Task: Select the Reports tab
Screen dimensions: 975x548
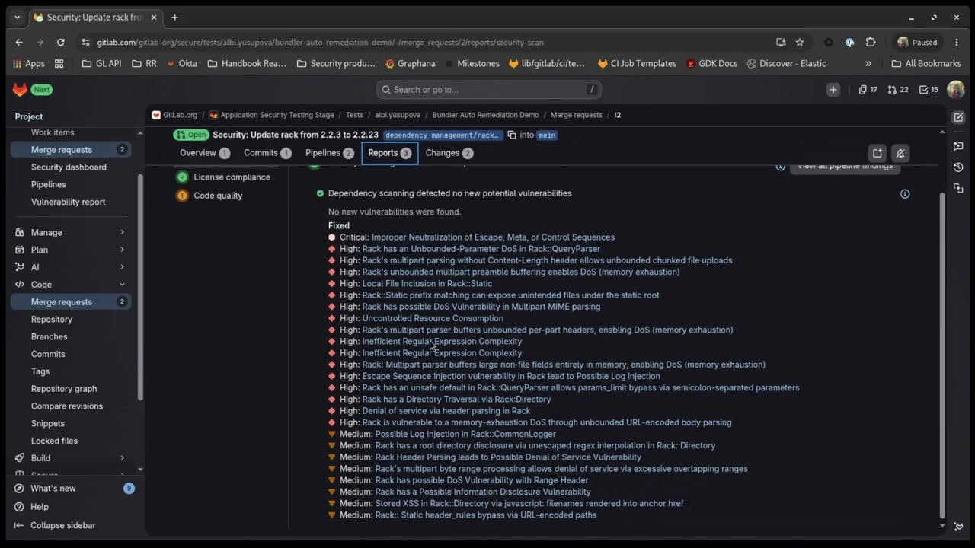Action: [x=389, y=153]
